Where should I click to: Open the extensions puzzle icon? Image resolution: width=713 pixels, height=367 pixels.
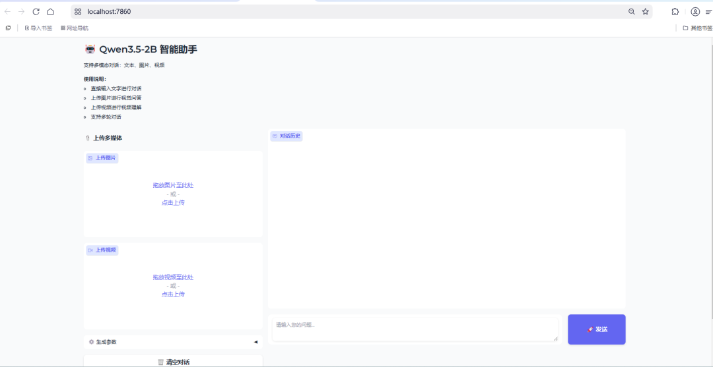coord(675,12)
